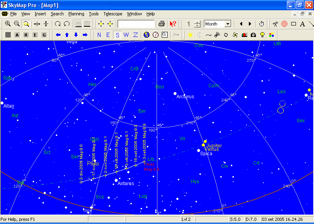Click the print icon in toolbar
314x224 pixels.
[161, 24]
